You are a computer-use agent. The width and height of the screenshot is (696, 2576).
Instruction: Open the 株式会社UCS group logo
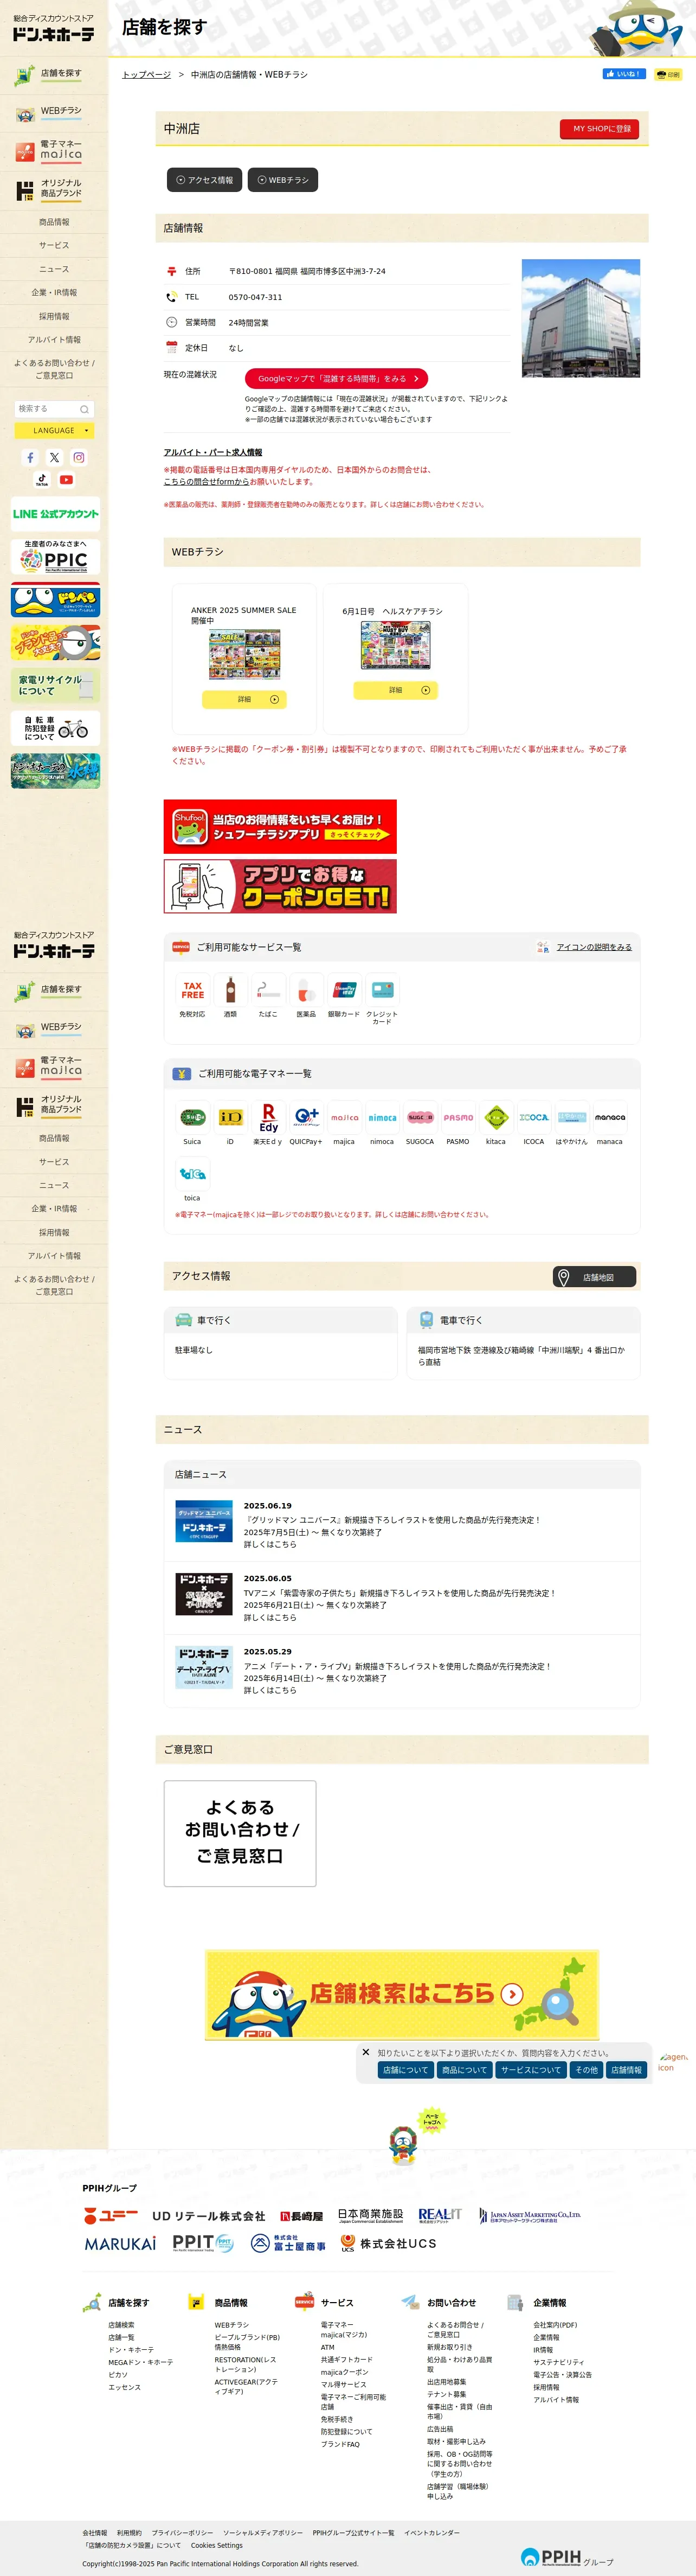[388, 2244]
